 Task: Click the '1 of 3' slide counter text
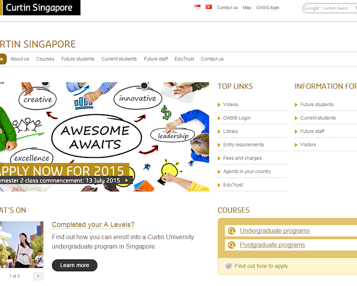click(14, 276)
